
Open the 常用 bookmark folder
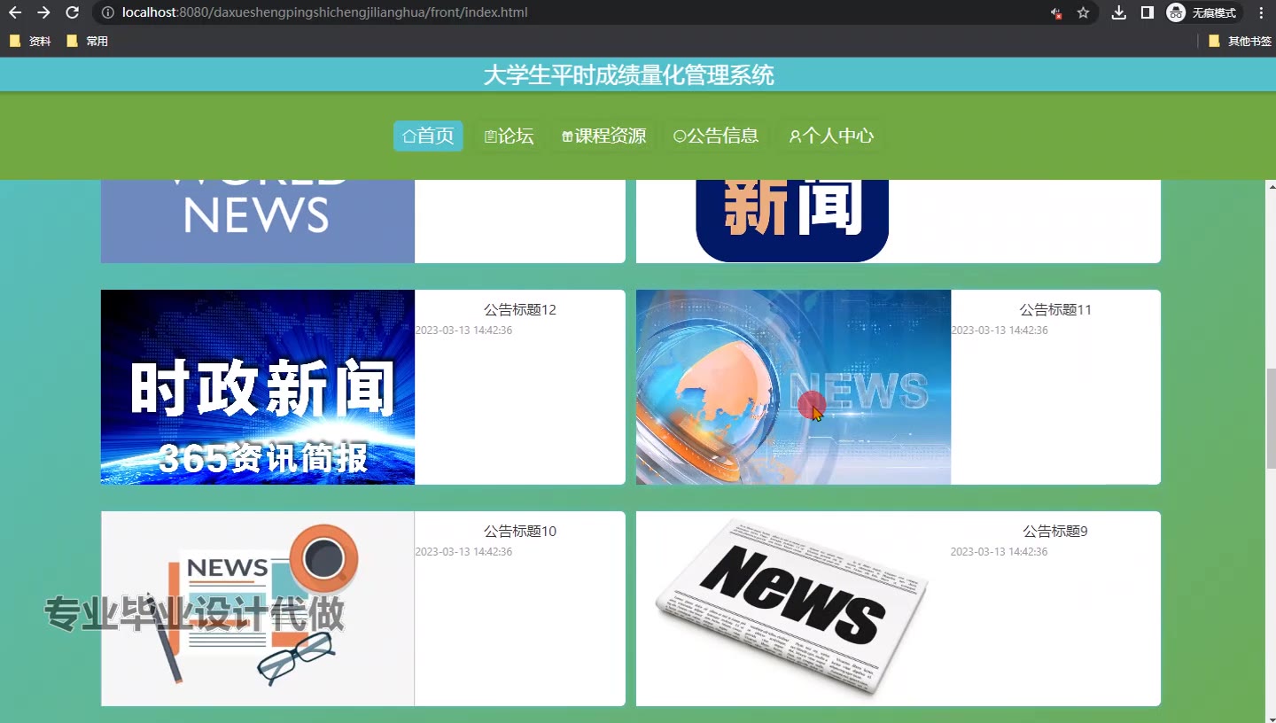pyautogui.click(x=87, y=41)
